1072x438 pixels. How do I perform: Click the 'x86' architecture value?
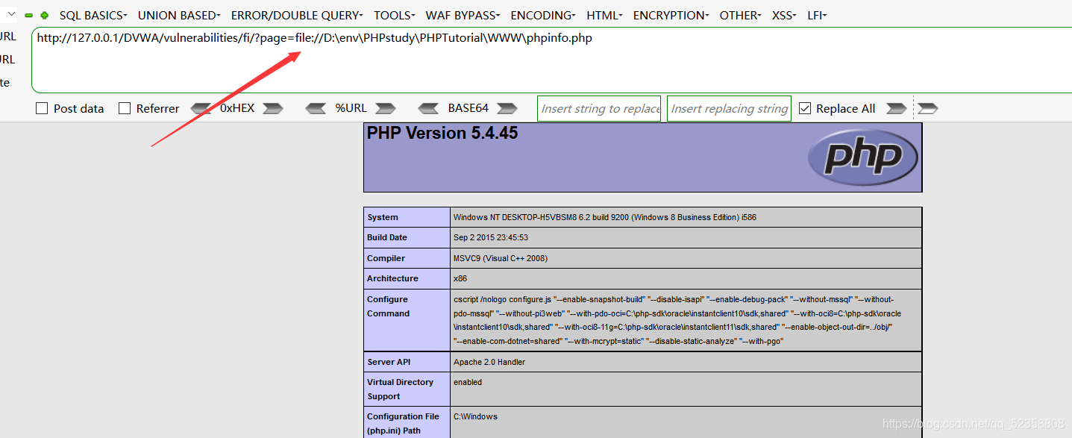coord(460,278)
